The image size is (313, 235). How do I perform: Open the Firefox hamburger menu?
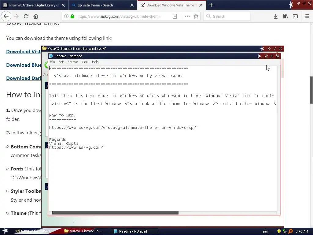point(307,16)
